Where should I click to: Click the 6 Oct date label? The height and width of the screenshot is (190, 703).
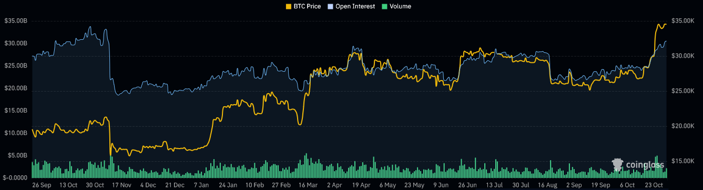(x=627, y=185)
